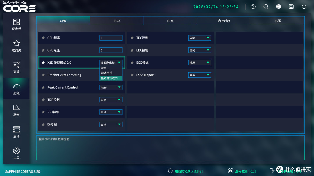Switch to the PBO tab

pyautogui.click(x=117, y=21)
